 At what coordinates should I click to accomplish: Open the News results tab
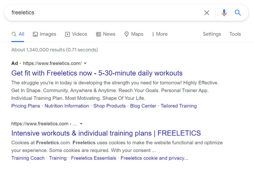click(x=106, y=34)
